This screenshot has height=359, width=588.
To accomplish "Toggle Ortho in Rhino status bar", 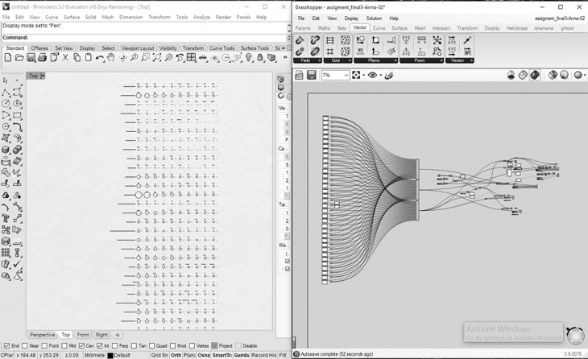I will (x=176, y=355).
